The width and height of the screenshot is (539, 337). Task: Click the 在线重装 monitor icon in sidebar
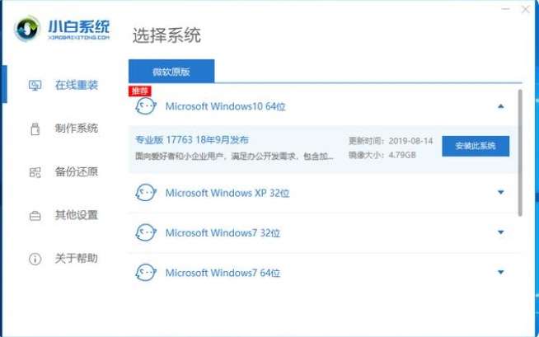point(35,85)
